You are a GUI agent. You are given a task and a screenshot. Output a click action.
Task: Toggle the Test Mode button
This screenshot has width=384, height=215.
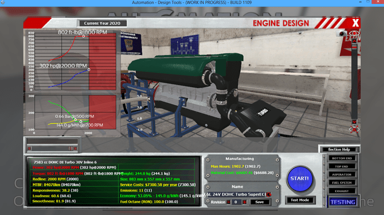[300, 200]
